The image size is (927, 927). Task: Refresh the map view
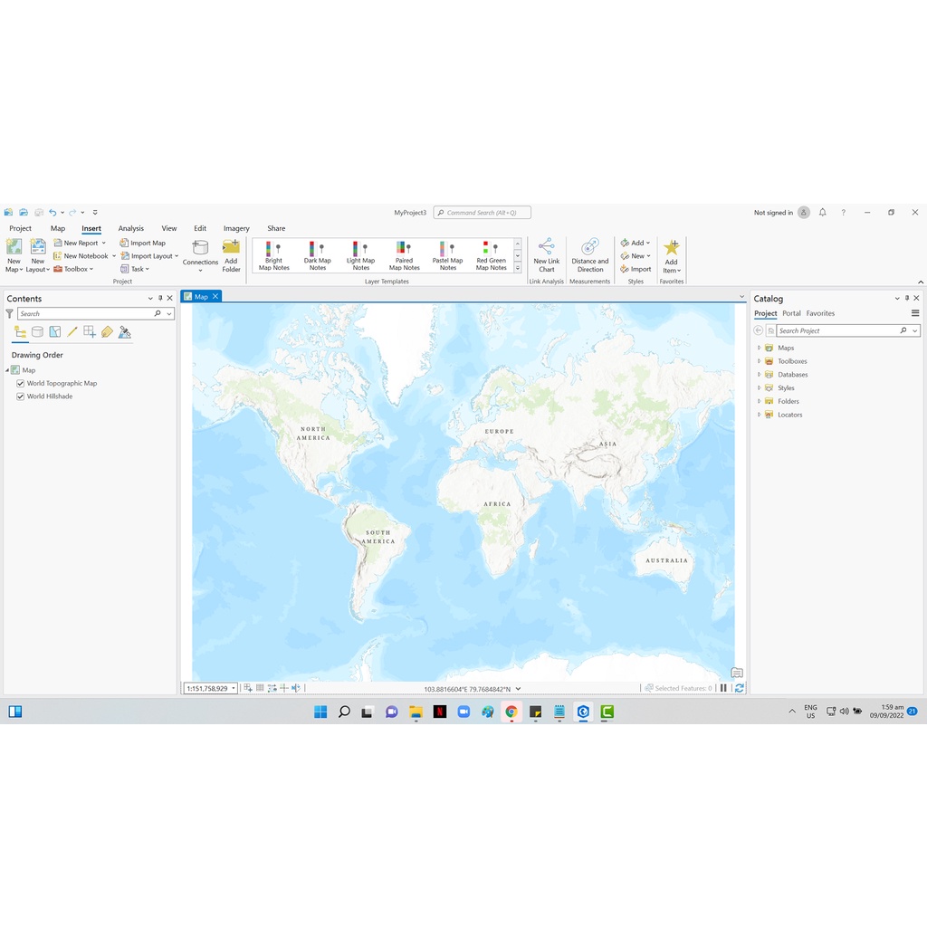[x=740, y=688]
